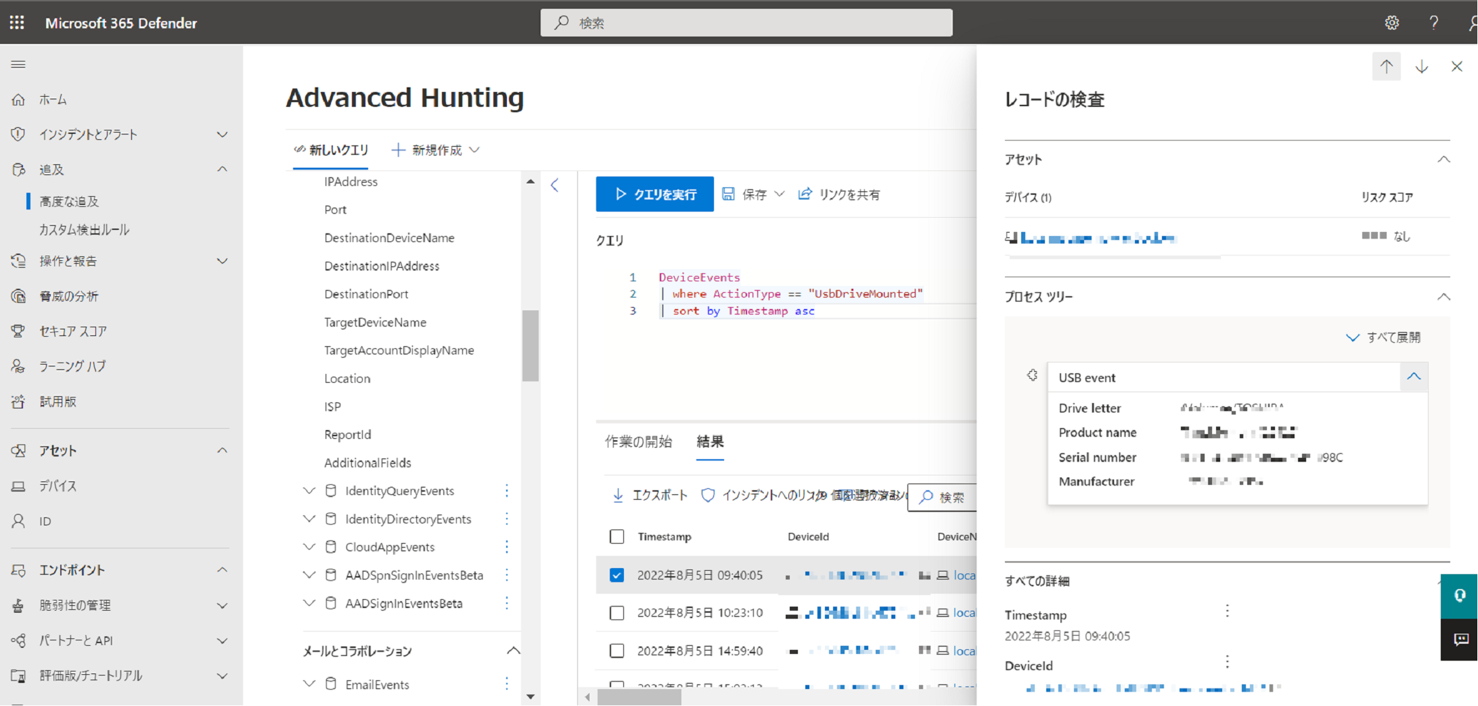Viewport: 1478px width, 706px height.
Task: Collapse navigation with hamburger menu icon
Action: coord(18,64)
